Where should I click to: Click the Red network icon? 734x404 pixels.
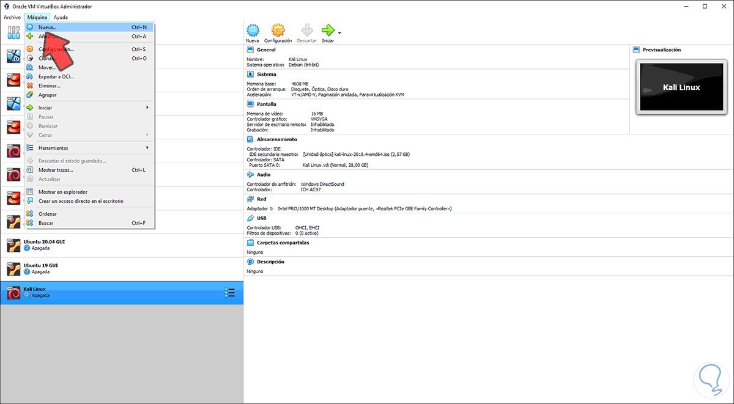coord(251,199)
